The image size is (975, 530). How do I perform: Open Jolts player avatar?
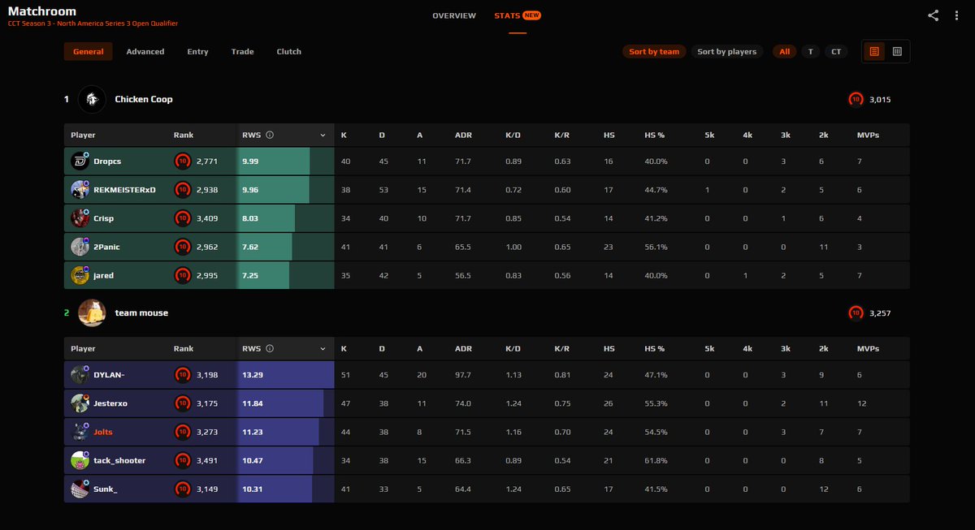(x=80, y=432)
